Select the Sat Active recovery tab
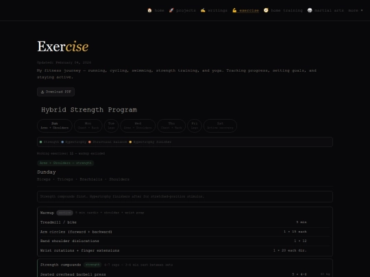370x277 pixels. point(220,126)
